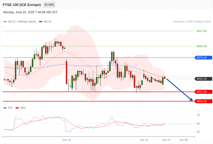Click the Jun 13 date axis label

point(66,140)
